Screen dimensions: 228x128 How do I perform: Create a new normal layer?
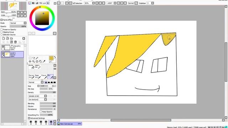point(4,38)
